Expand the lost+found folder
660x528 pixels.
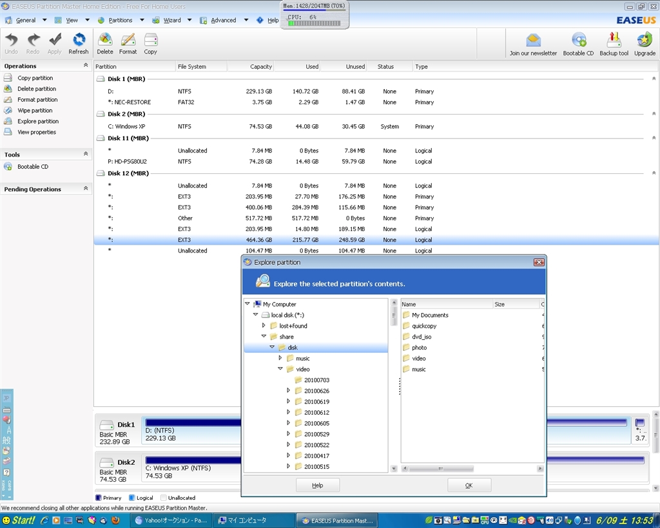(264, 326)
